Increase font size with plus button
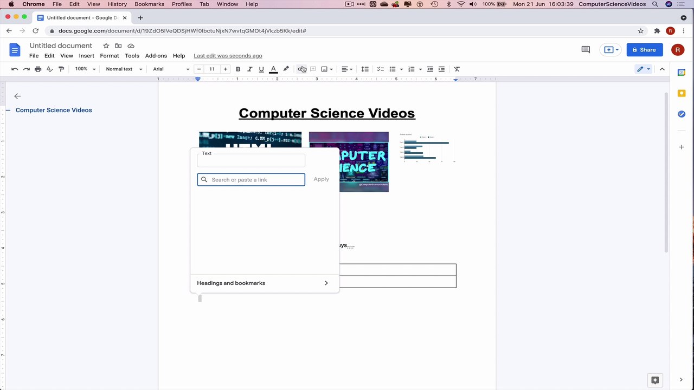The width and height of the screenshot is (694, 390). (x=225, y=69)
